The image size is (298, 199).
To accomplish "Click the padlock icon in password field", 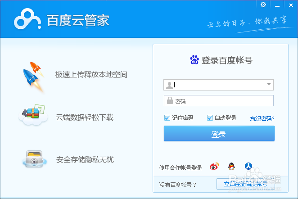I will pyautogui.click(x=170, y=101).
